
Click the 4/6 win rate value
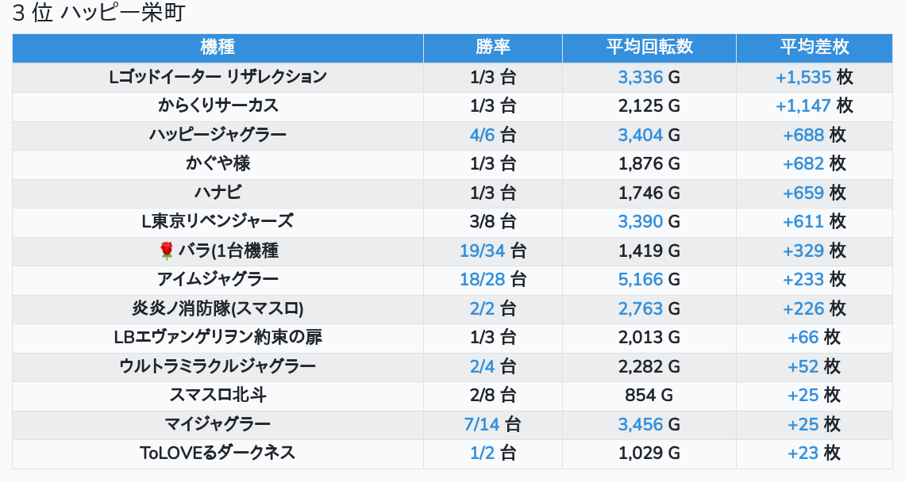coord(482,135)
